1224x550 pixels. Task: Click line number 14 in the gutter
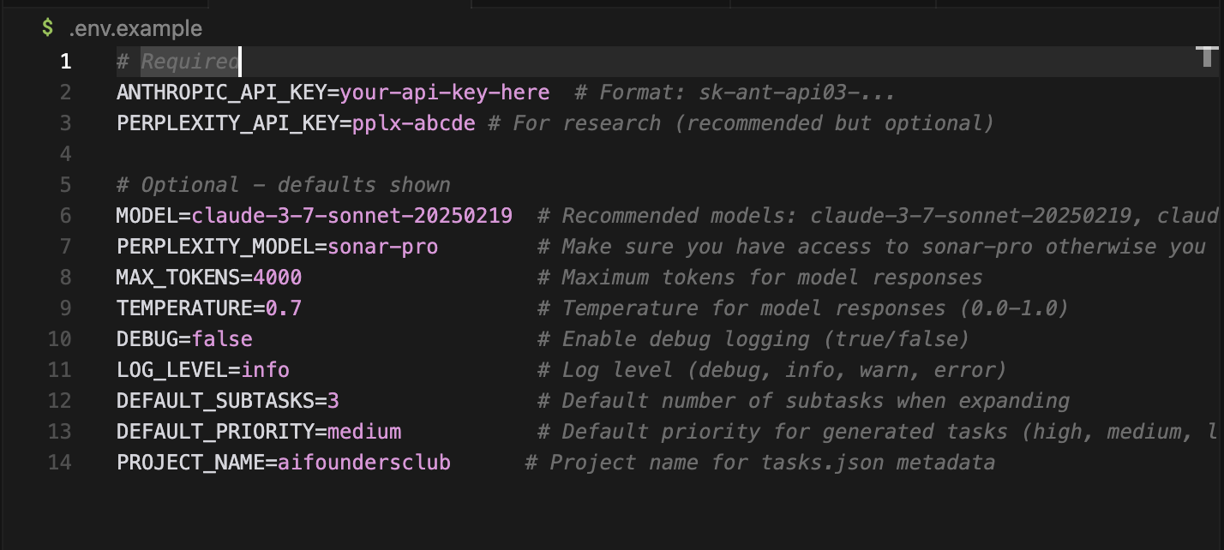click(x=60, y=463)
